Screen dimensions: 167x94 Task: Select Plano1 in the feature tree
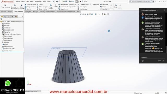5,44
